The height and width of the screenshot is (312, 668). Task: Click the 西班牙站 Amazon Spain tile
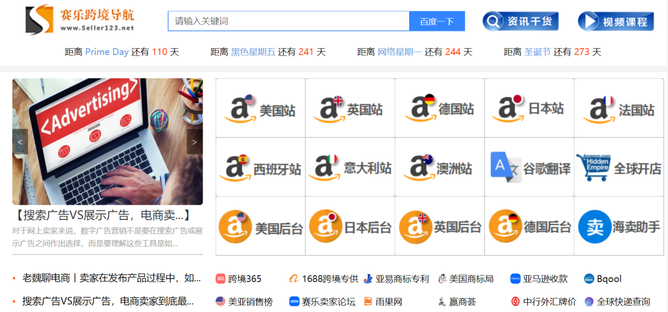(x=260, y=167)
